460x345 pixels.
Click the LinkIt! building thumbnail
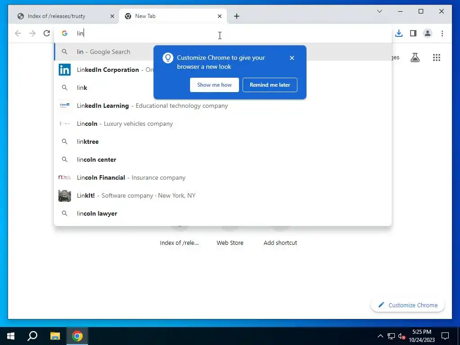pos(65,196)
